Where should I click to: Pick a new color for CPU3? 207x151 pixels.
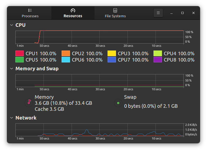tap(112, 53)
